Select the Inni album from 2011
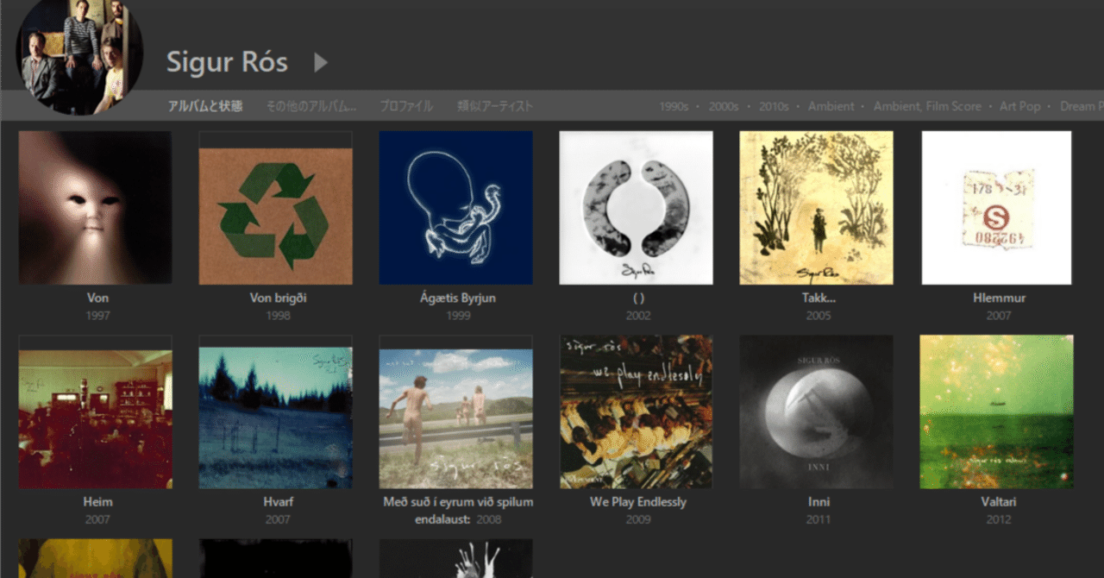This screenshot has height=578, width=1104. pos(817,411)
